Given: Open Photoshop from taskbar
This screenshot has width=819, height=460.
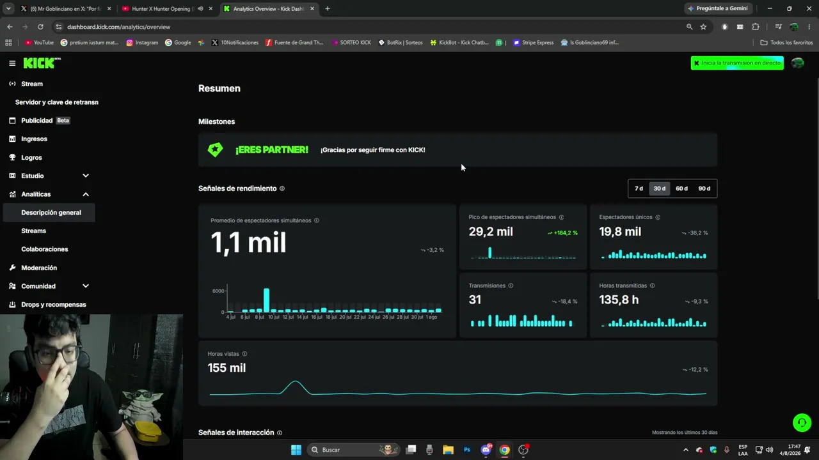Looking at the screenshot, I should (467, 450).
